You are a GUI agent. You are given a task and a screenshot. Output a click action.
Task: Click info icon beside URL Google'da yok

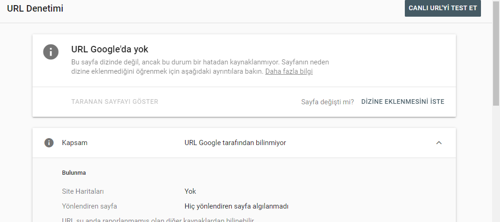click(x=51, y=51)
